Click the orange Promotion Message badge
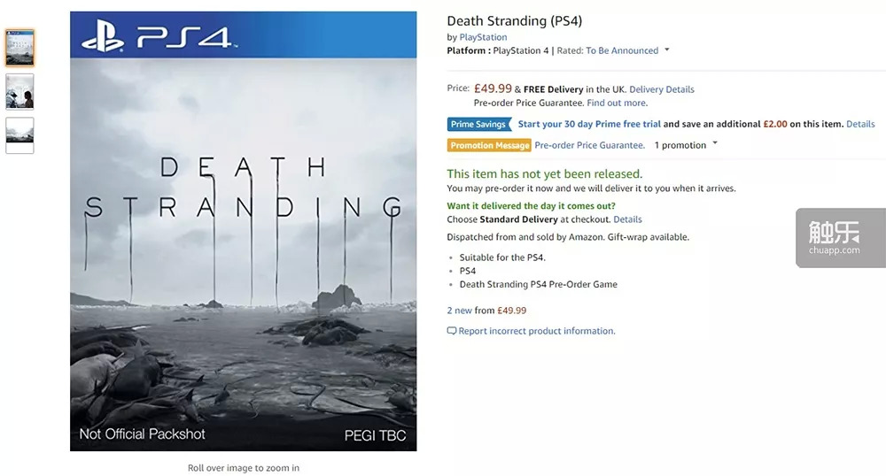Viewport: 886px width, 476px height. click(x=489, y=145)
